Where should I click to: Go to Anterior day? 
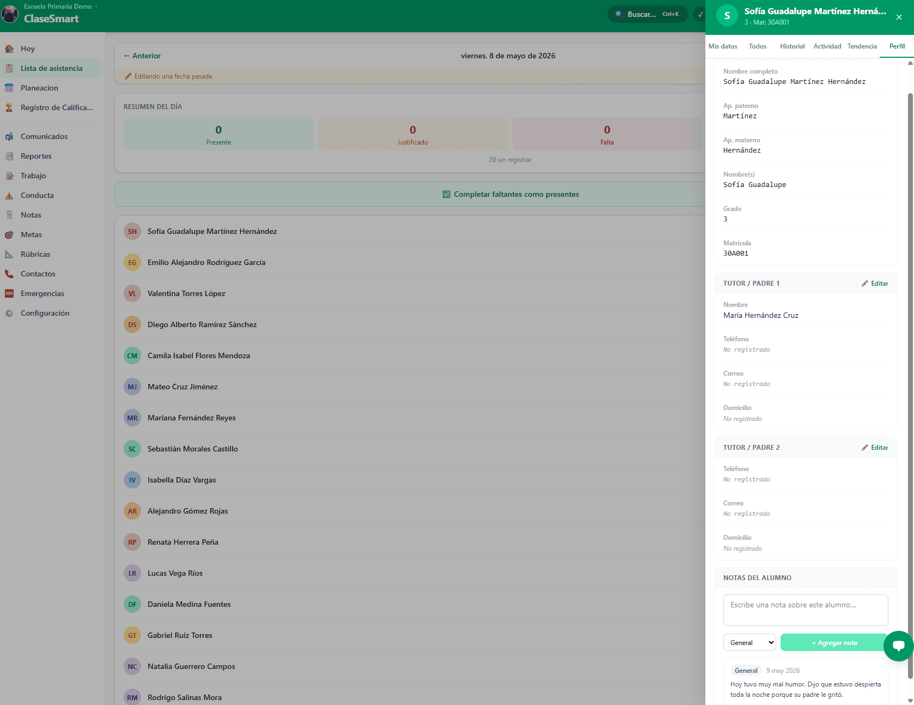click(x=142, y=56)
